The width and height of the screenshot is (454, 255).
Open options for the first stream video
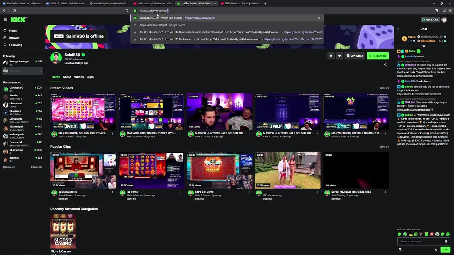coord(112,134)
